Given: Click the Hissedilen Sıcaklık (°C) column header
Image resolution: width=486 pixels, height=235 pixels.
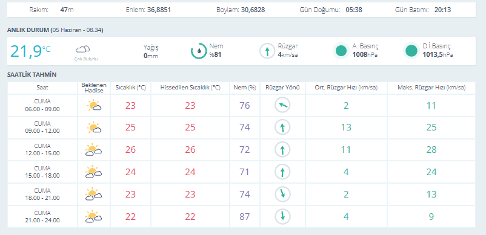Looking at the screenshot, I should 190,88.
